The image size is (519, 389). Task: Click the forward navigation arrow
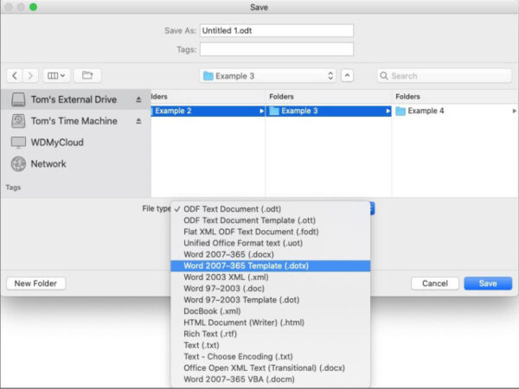[x=30, y=76]
